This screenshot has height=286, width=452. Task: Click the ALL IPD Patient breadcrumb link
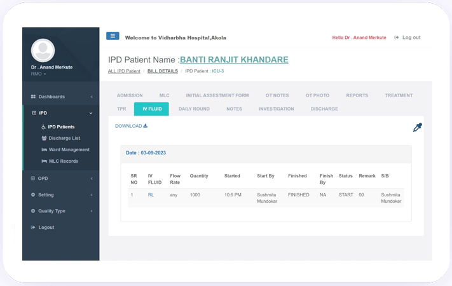[124, 71]
